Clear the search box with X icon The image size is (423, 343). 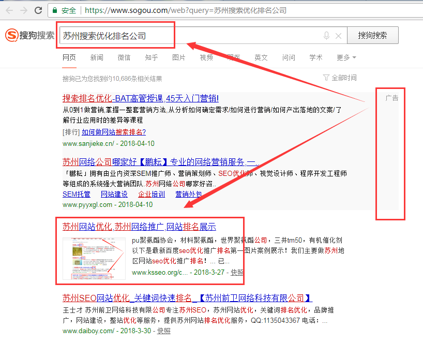click(x=339, y=36)
